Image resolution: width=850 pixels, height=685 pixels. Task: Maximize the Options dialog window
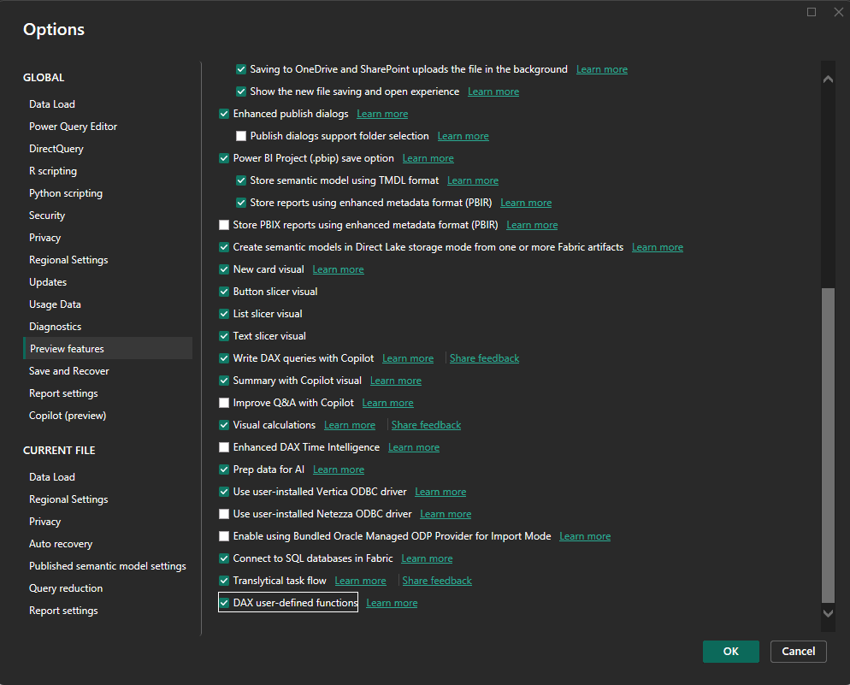click(812, 12)
